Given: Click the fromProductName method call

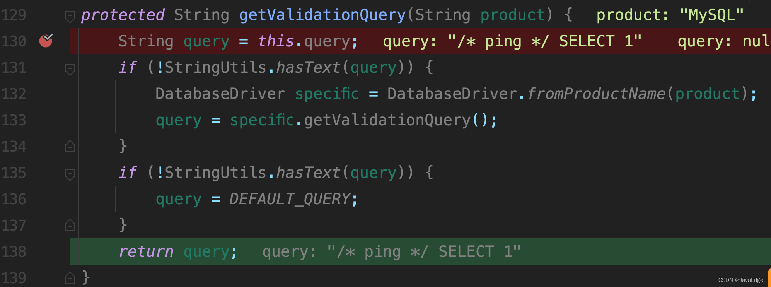Looking at the screenshot, I should pos(597,94).
